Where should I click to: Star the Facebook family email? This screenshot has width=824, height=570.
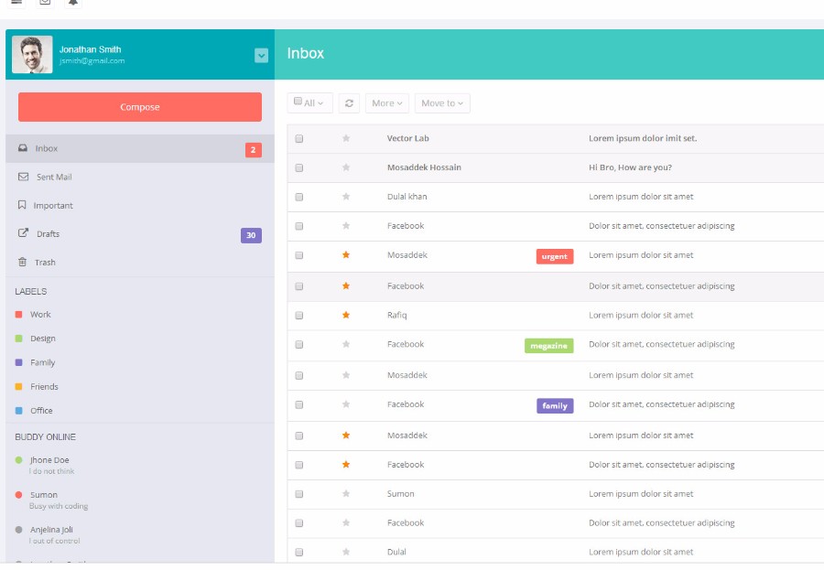coord(346,404)
